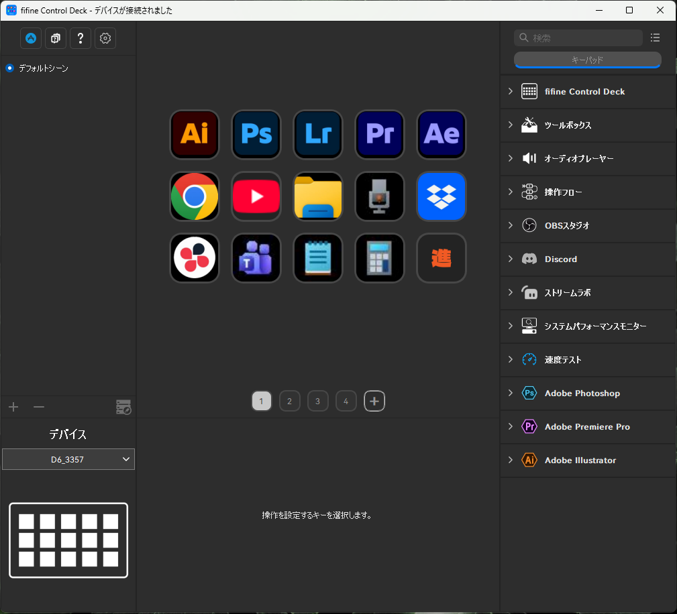Image resolution: width=677 pixels, height=614 pixels.
Task: Expand the Adobe Photoshop category
Action: click(588, 393)
